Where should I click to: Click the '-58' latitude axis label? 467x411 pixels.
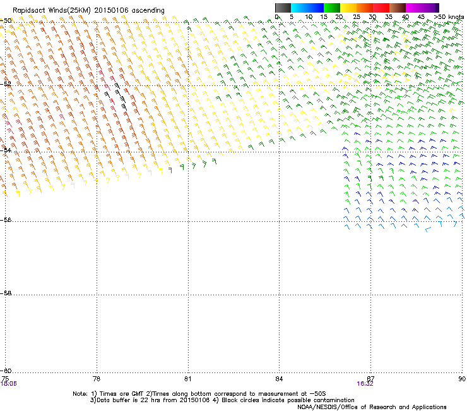[6, 293]
